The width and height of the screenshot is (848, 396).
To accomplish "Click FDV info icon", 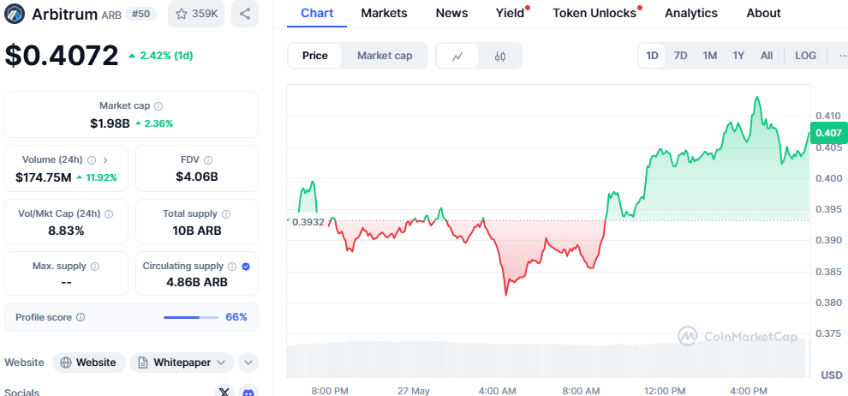I will (x=208, y=160).
